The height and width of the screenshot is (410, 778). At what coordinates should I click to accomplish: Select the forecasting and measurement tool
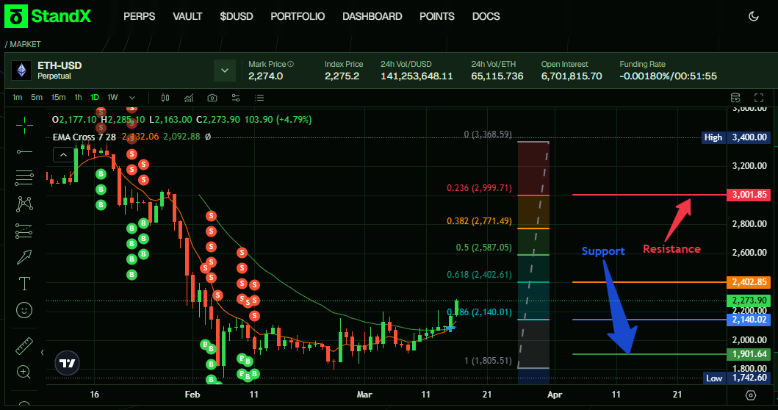(x=24, y=231)
